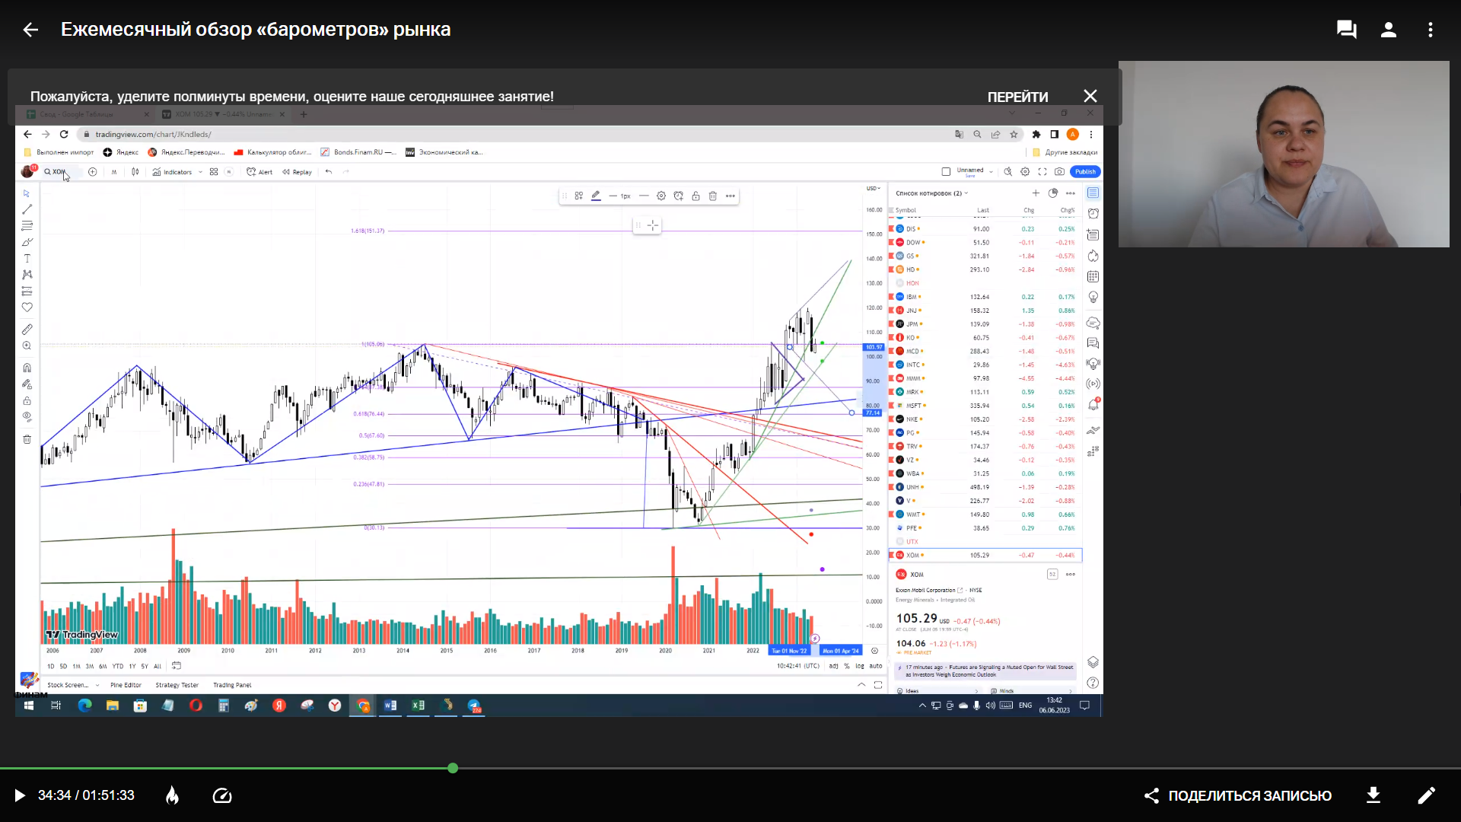1461x822 pixels.
Task: Lock the selected drawing in floating toolbar
Action: [x=695, y=196]
